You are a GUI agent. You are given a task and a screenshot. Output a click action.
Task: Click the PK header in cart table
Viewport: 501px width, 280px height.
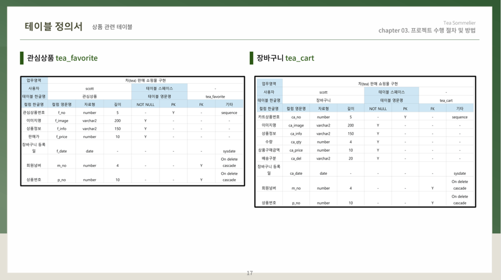coord(405,109)
